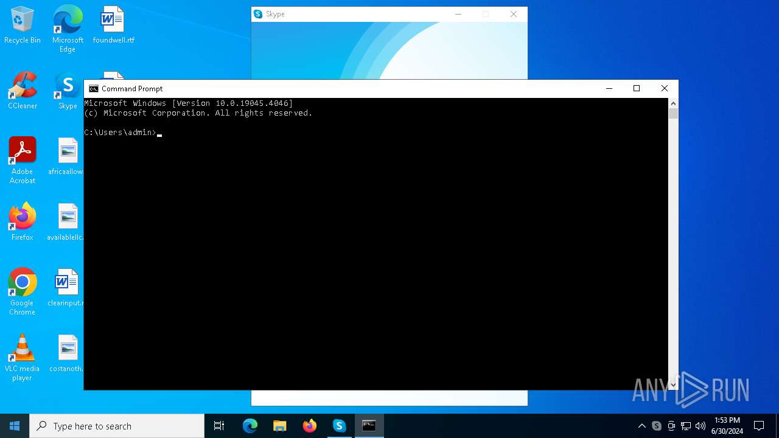Open CCleaner desktop shortcut
This screenshot has height=438, width=779.
pyautogui.click(x=23, y=91)
